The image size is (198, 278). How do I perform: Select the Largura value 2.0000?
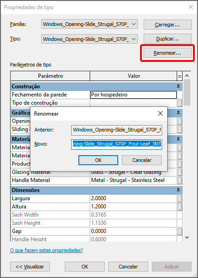pyautogui.click(x=133, y=198)
